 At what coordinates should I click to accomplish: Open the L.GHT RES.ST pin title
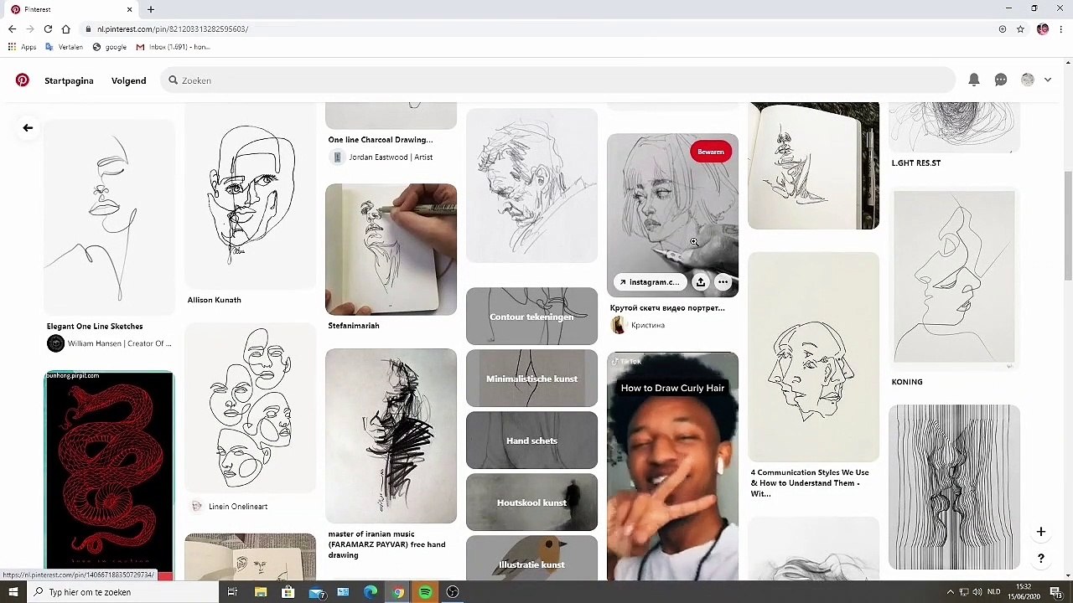click(916, 163)
